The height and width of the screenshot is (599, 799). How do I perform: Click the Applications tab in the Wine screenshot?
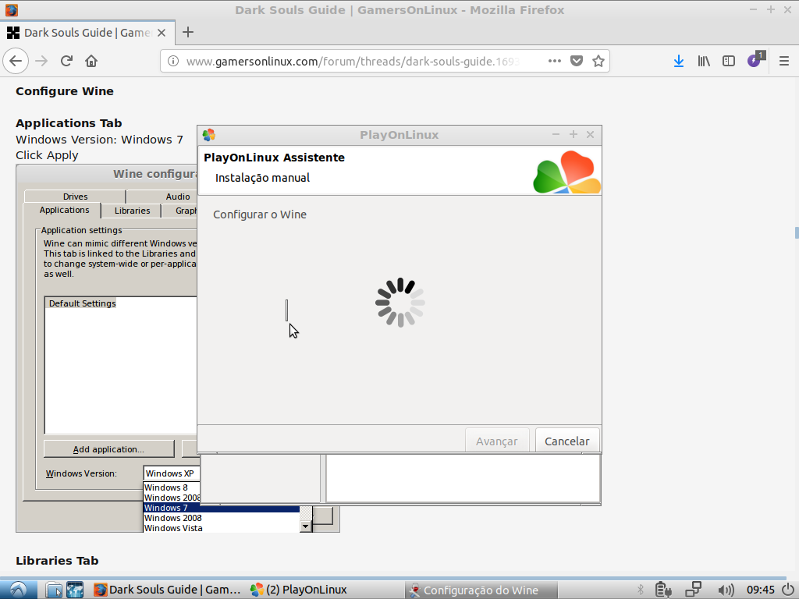(64, 210)
